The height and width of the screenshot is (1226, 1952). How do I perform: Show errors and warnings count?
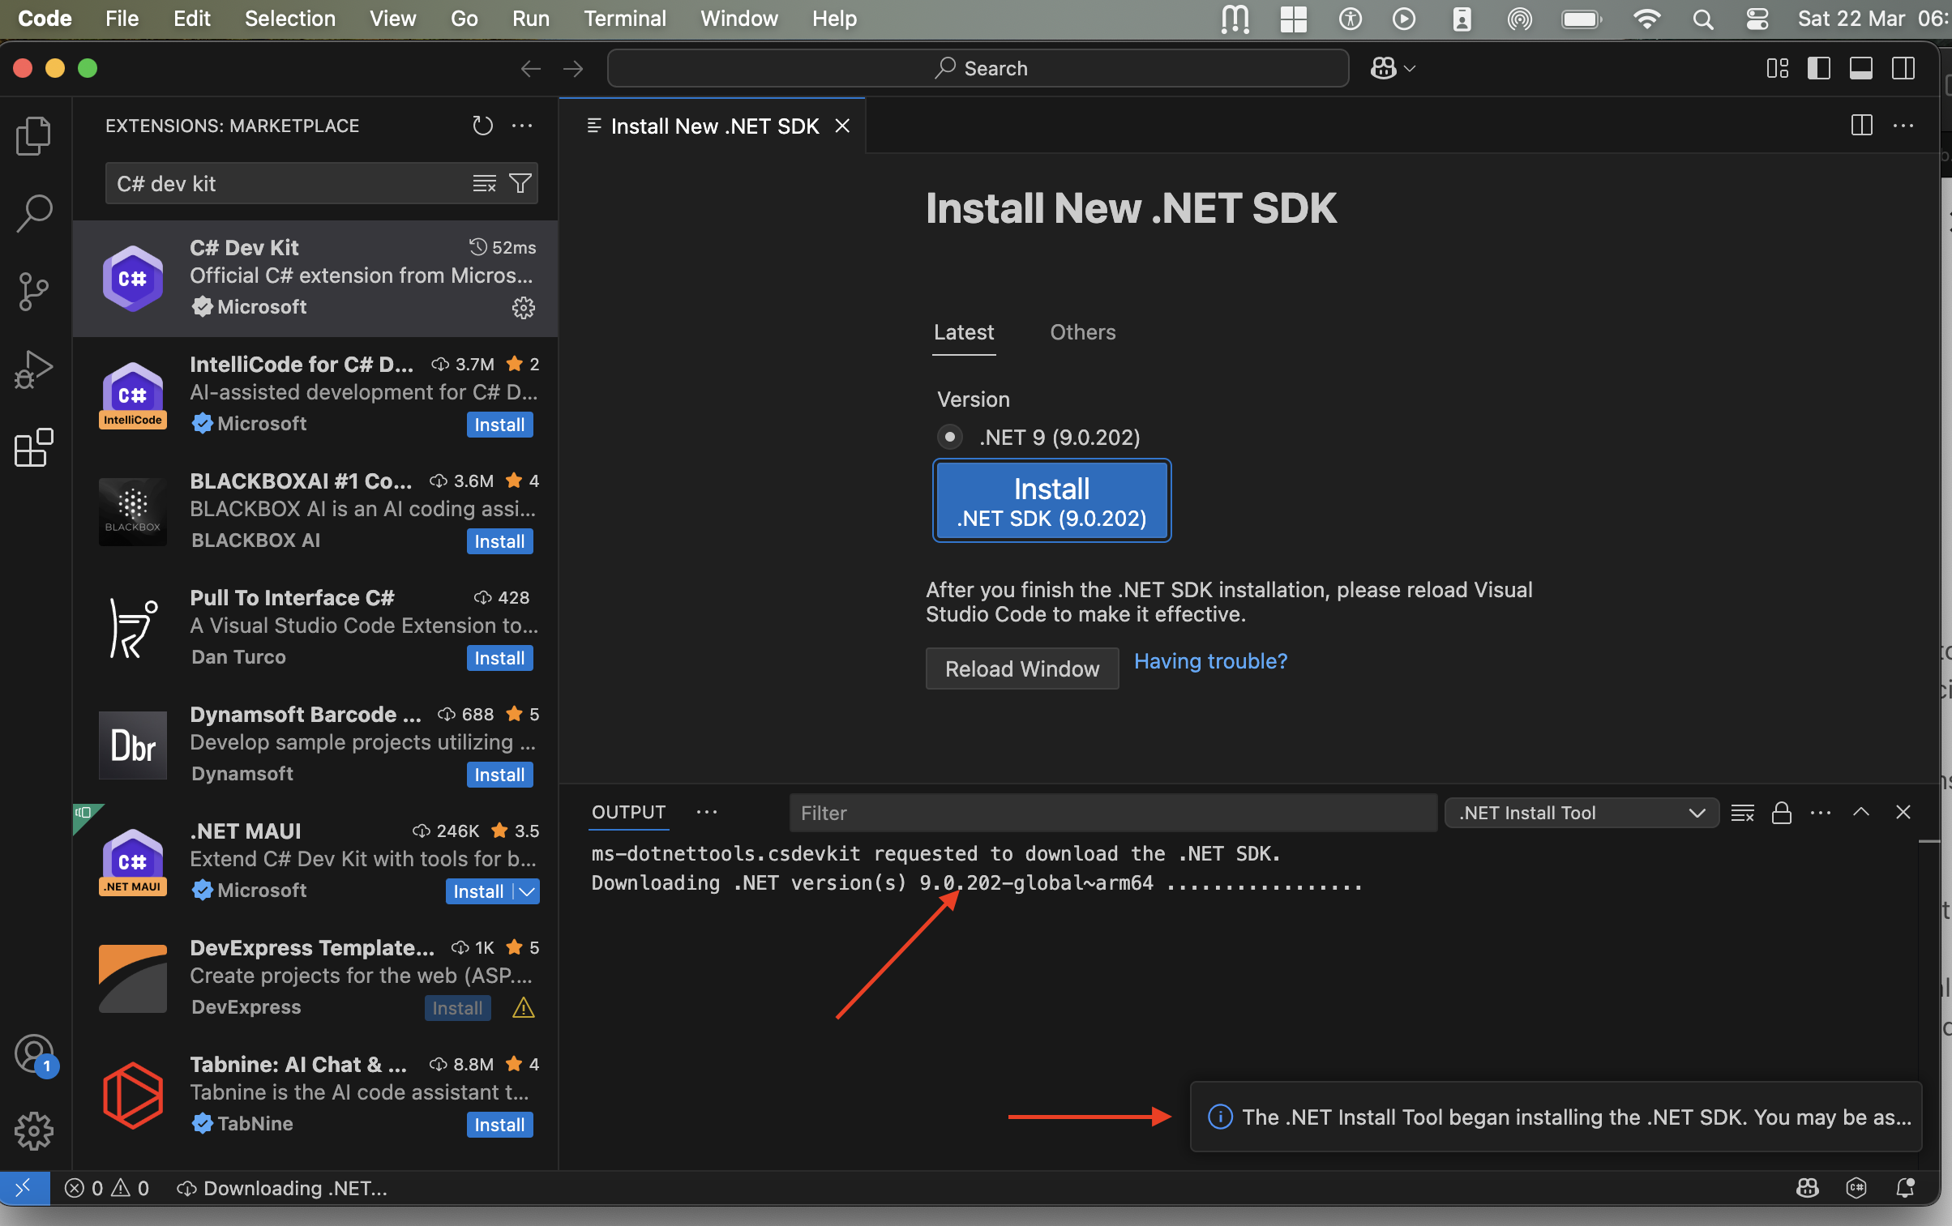pos(107,1188)
